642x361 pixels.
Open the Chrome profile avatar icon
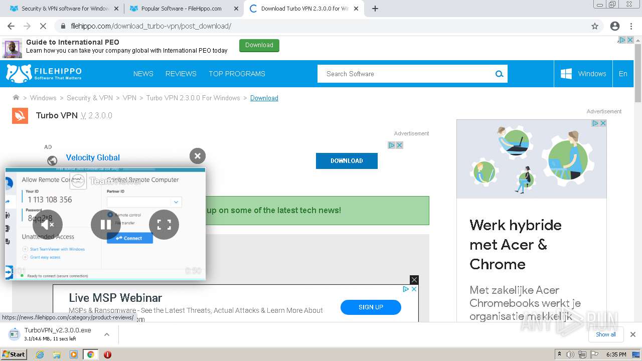pos(615,26)
